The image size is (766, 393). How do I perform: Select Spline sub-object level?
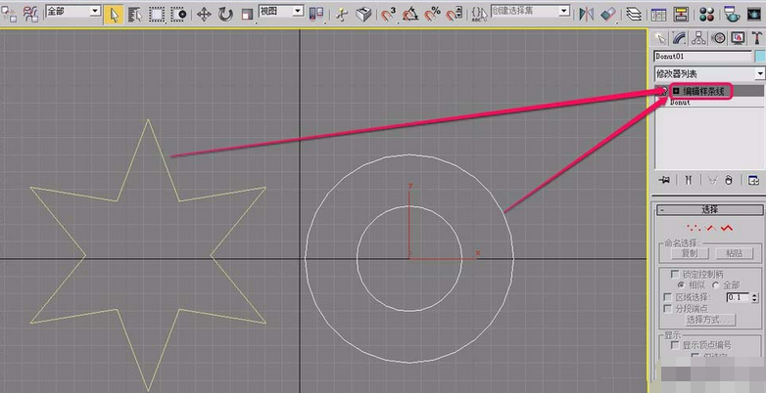click(727, 228)
